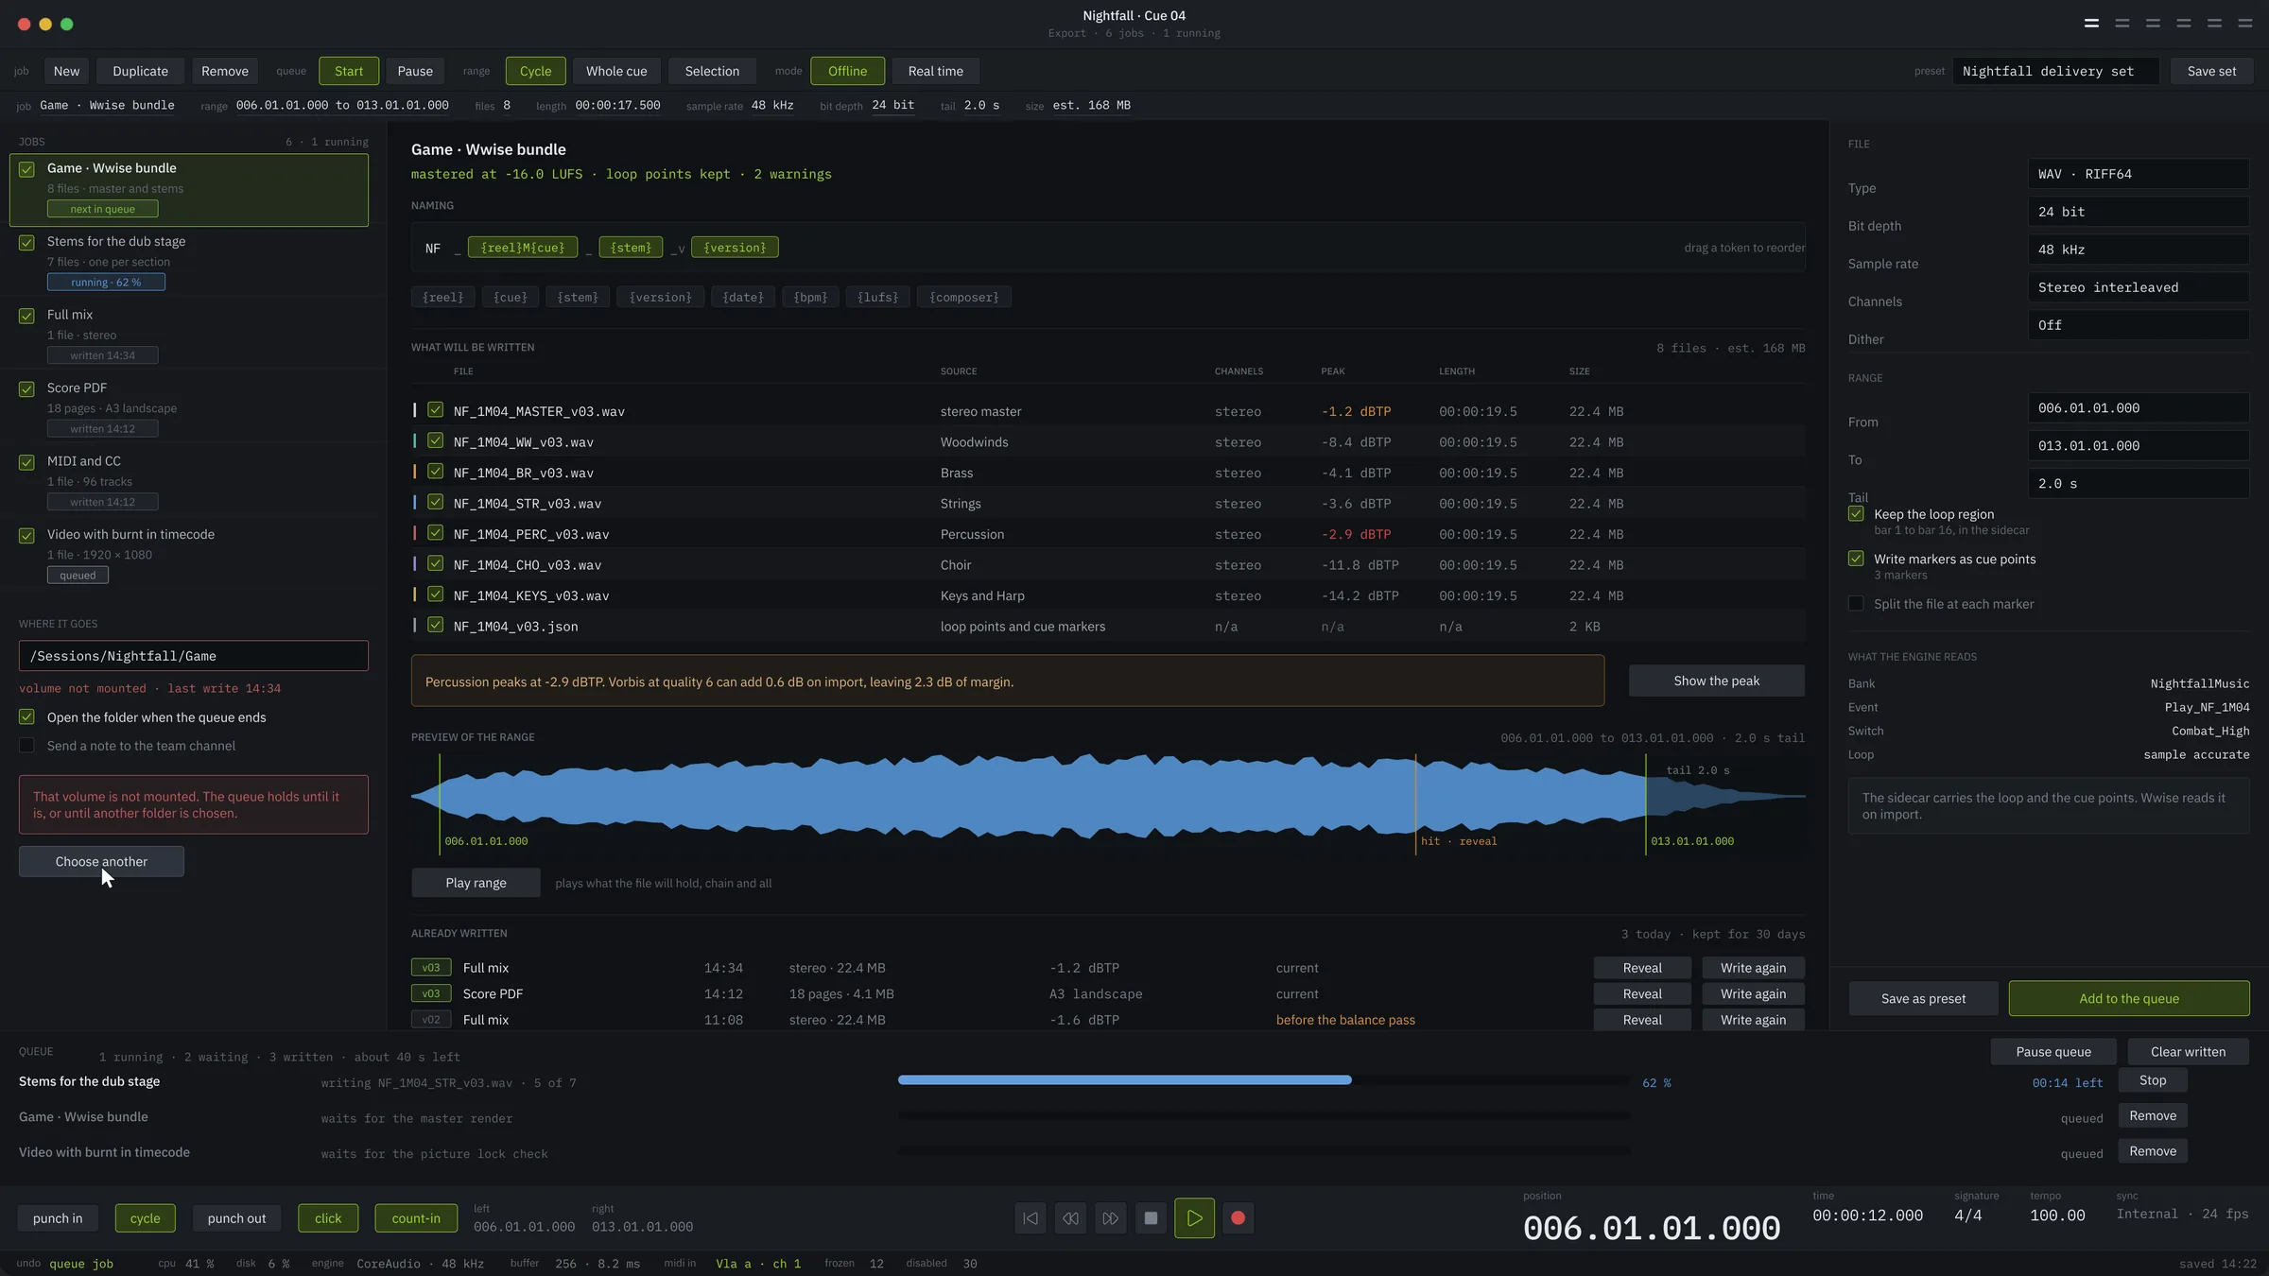Toggle the count-in button
The width and height of the screenshot is (2269, 1276).
click(x=416, y=1218)
